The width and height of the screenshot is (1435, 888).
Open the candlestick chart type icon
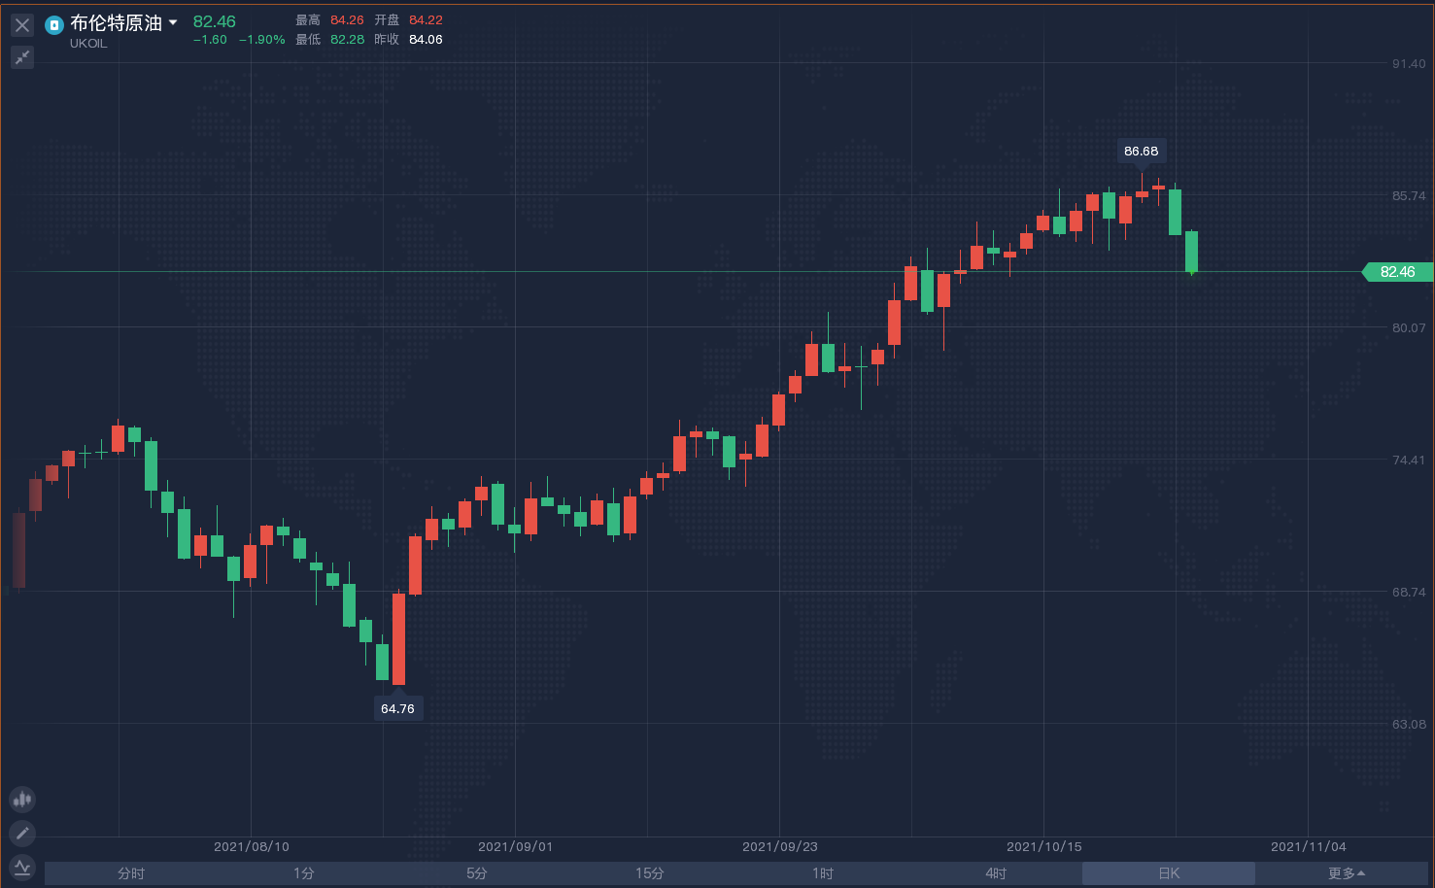(x=22, y=800)
